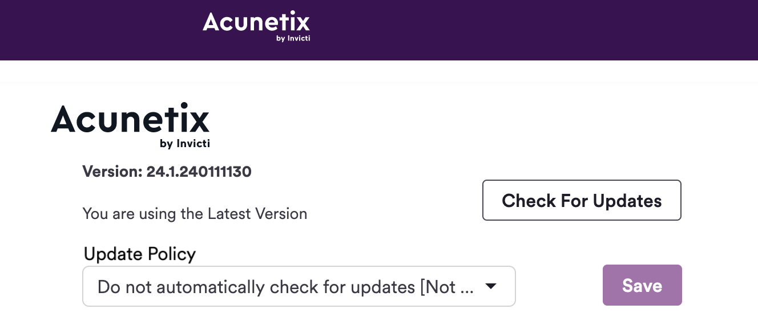Open the Update Policy combo box
The height and width of the screenshot is (333, 758).
299,286
